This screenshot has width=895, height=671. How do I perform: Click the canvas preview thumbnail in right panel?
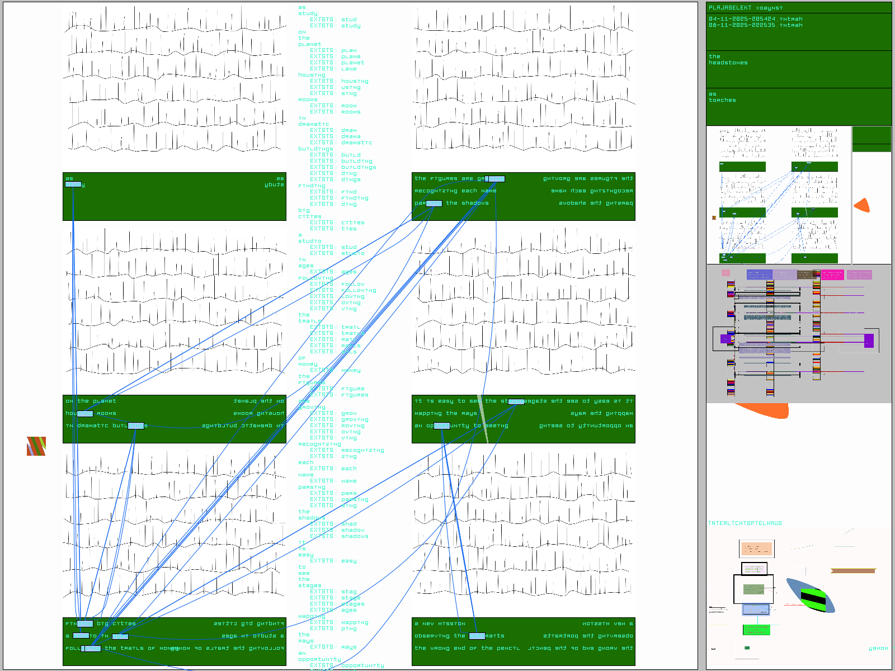pos(778,195)
